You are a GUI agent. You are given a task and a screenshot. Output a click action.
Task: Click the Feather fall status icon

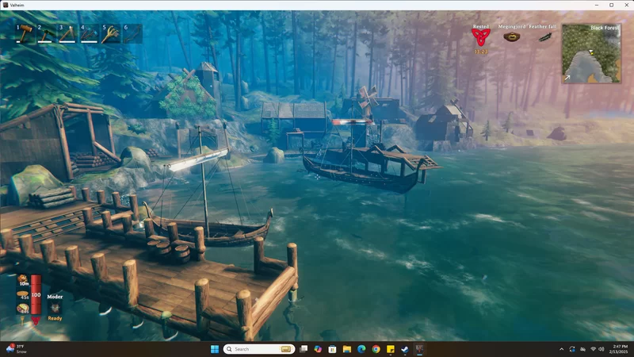[x=544, y=37]
